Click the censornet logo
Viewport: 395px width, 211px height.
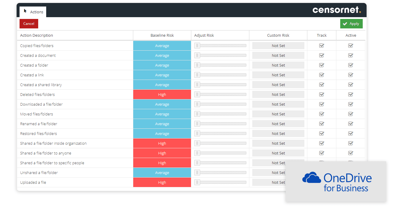coord(336,10)
